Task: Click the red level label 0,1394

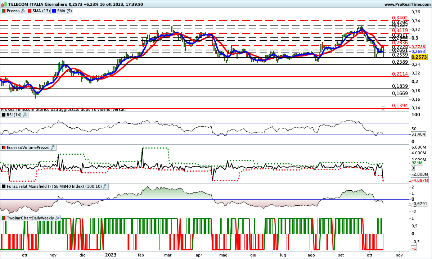Action: point(400,105)
